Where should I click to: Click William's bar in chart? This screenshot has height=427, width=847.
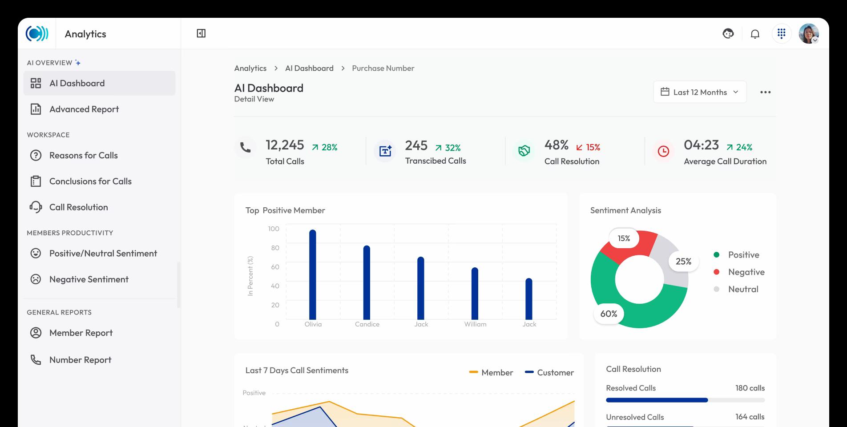pos(475,294)
